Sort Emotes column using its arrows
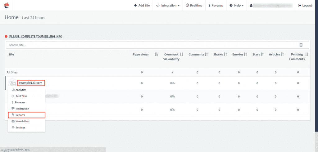The width and height of the screenshot is (318, 152). coord(245,54)
